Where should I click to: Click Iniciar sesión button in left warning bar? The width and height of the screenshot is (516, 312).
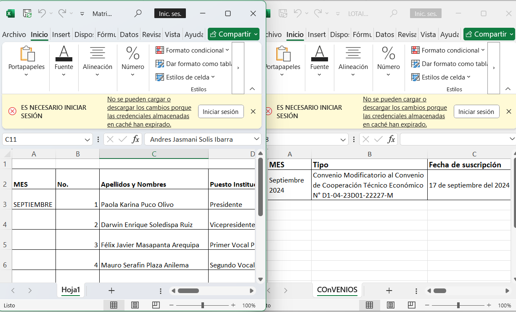pyautogui.click(x=220, y=112)
